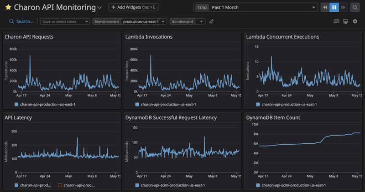The image size is (365, 192).
Task: Open the $environment variable dropdown
Action: [x=144, y=21]
